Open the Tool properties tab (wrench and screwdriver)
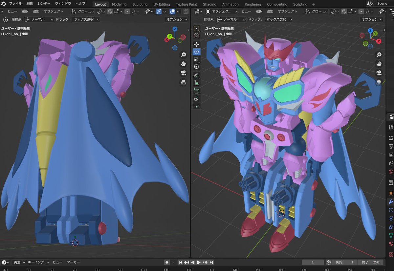 [x=391, y=127]
